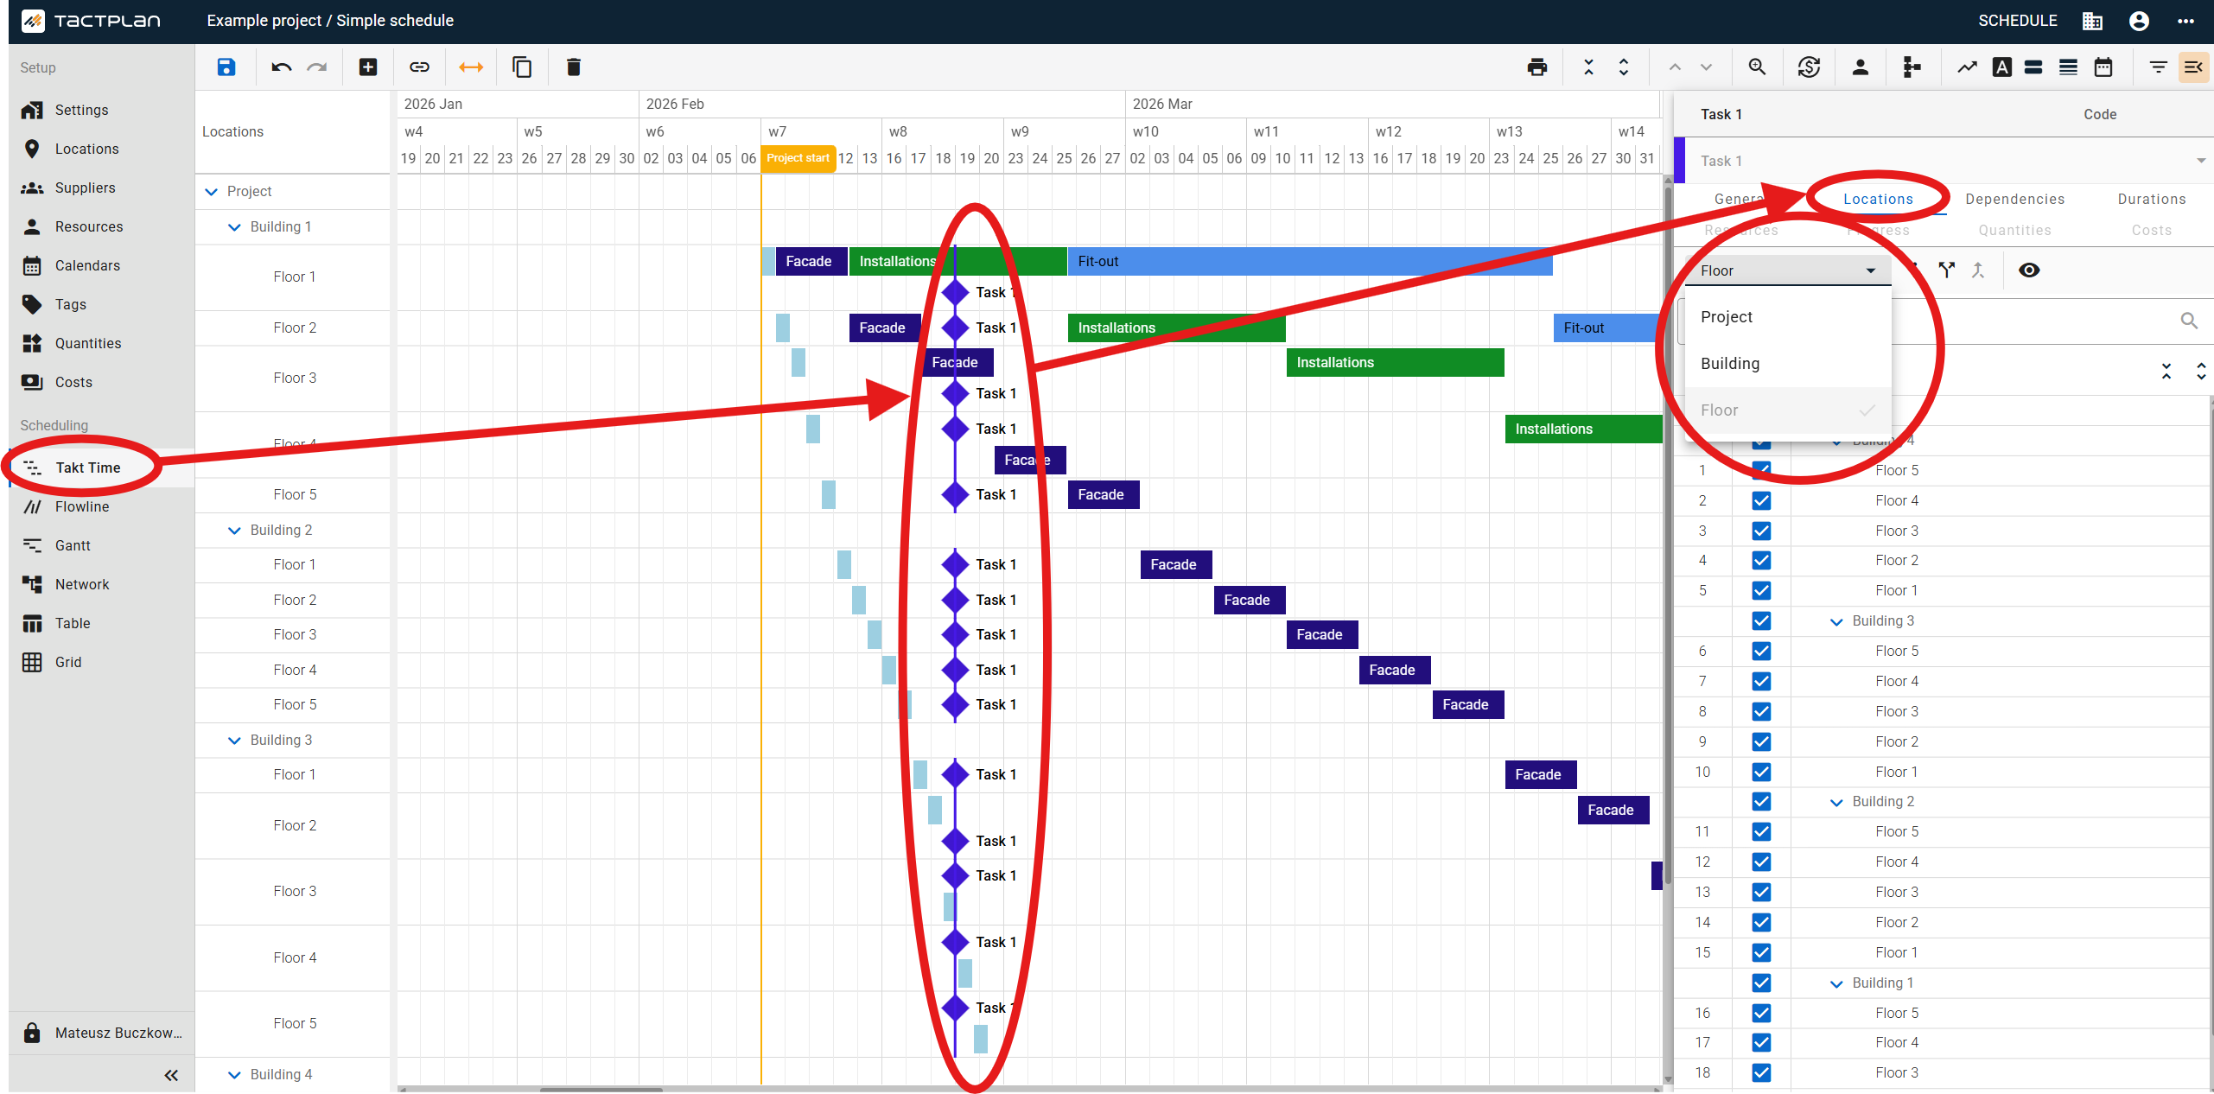This screenshot has height=1094, width=2214.
Task: Click the Save icon in toolbar
Action: (226, 67)
